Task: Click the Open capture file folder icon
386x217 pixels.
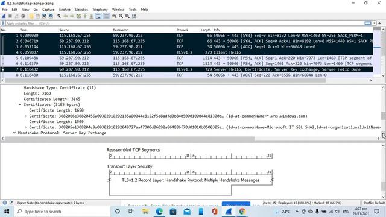Action: click(x=31, y=16)
